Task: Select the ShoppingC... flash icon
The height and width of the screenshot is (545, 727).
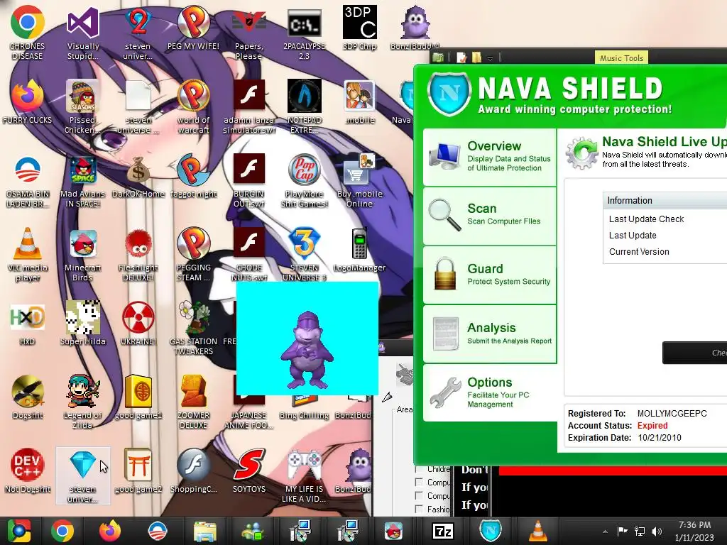Action: [193, 470]
